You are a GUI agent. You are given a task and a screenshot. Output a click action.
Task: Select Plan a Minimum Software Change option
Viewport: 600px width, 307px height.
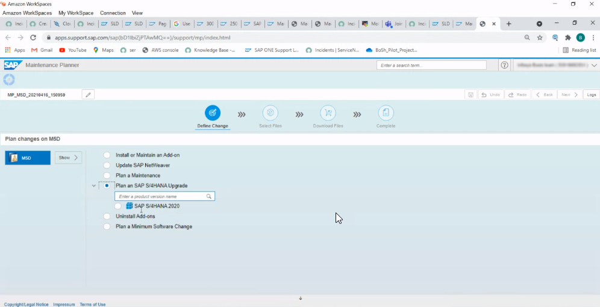pyautogui.click(x=107, y=226)
